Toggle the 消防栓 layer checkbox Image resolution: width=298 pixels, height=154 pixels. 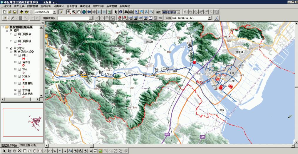(19, 62)
